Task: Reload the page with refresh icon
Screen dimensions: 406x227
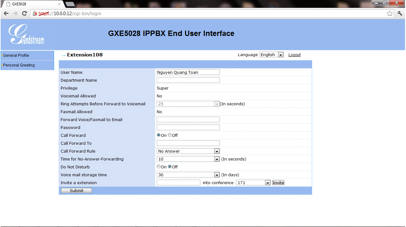Action: pyautogui.click(x=24, y=14)
